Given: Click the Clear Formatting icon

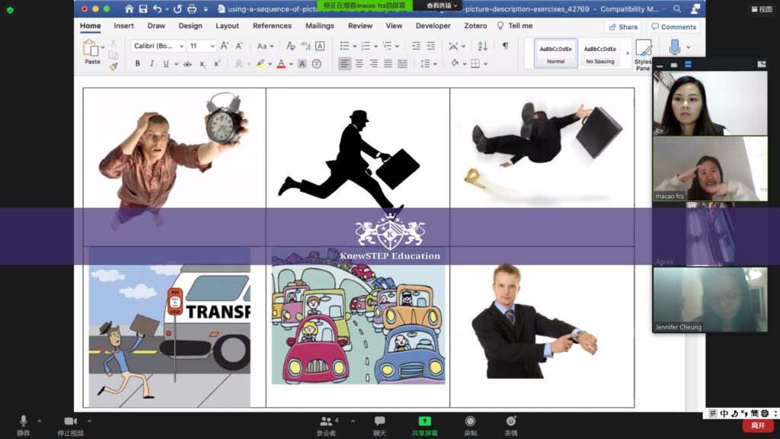Looking at the screenshot, I should (291, 46).
